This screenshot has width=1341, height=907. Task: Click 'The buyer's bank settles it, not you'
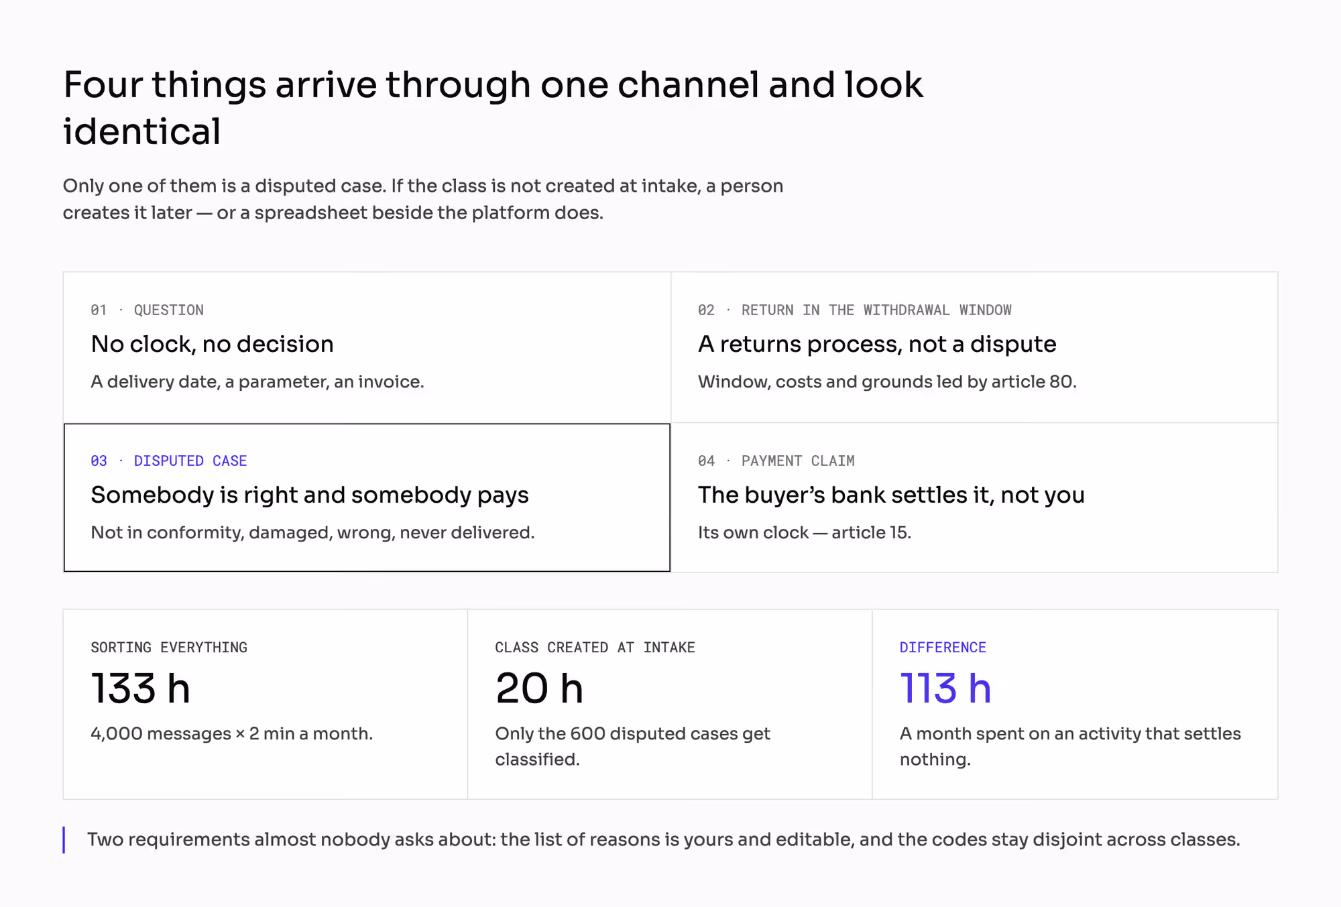click(x=891, y=495)
